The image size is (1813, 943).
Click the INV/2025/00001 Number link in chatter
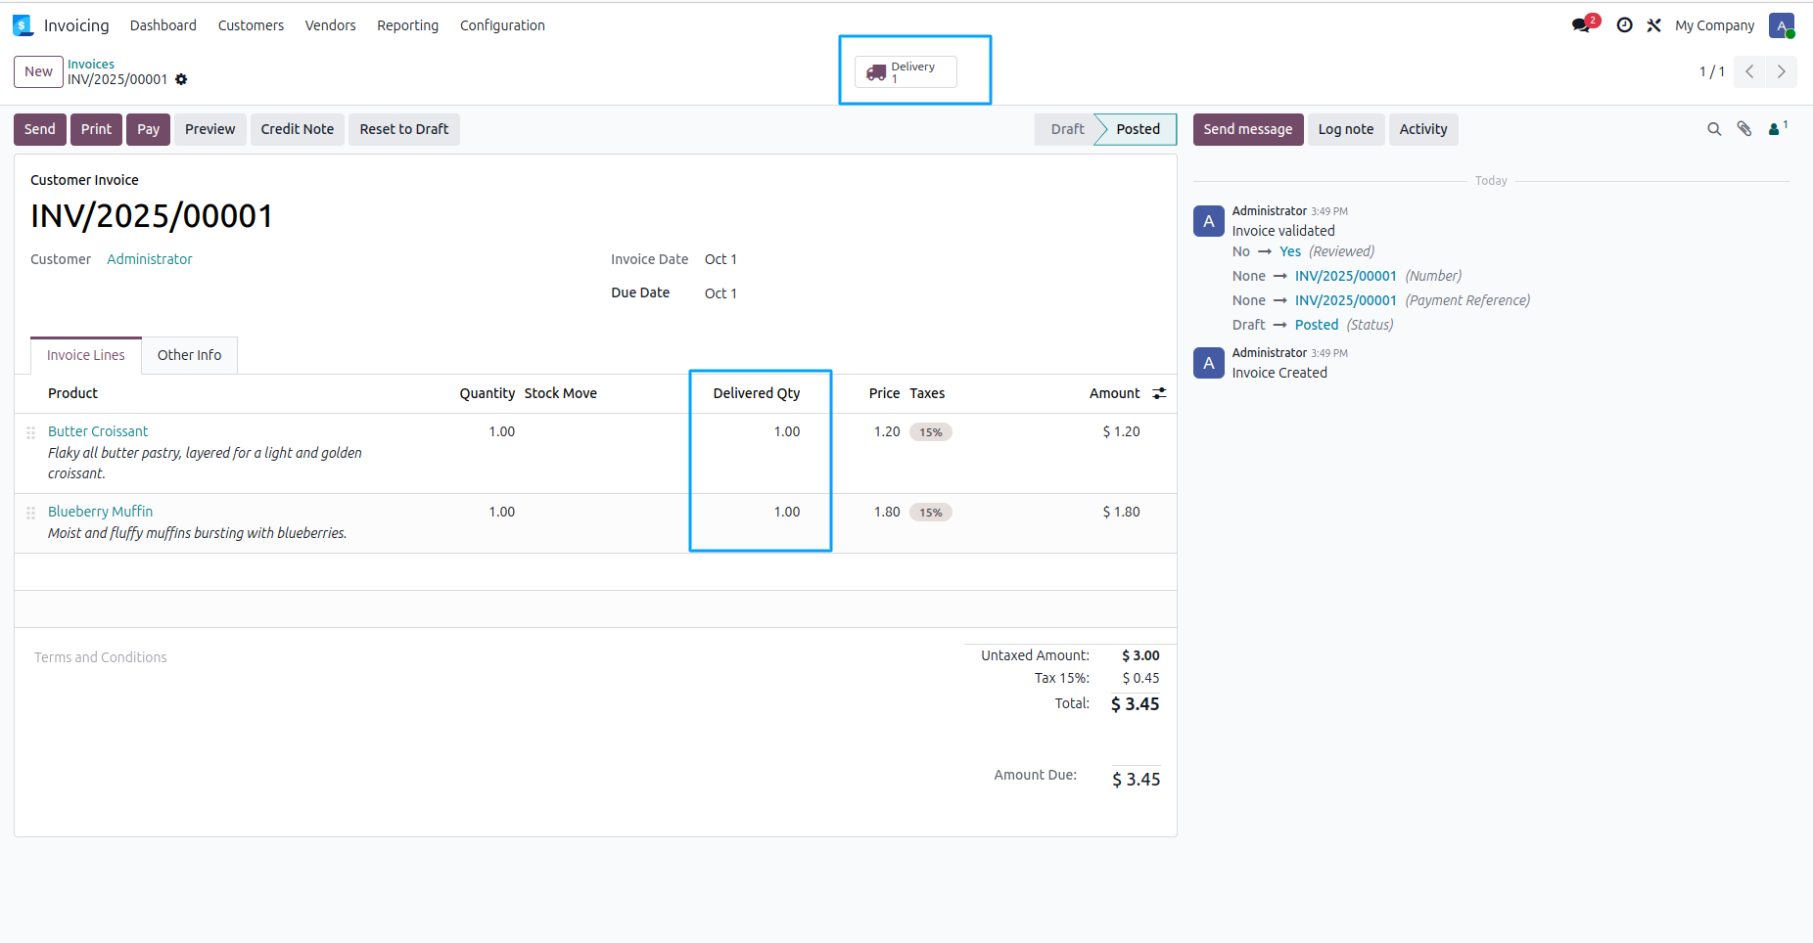(x=1346, y=276)
